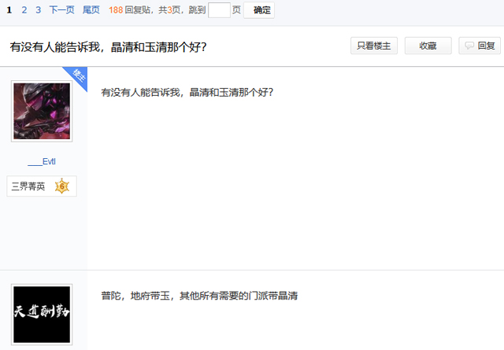504x350 pixels.
Task: Confirm page jump with 确定 button
Action: (x=259, y=10)
